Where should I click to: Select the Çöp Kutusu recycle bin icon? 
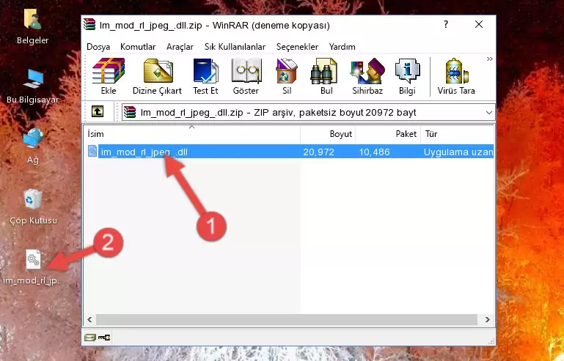click(x=33, y=207)
